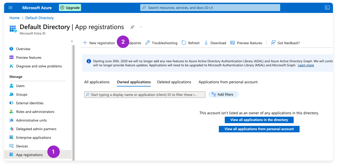Click the Default Directory page icon
The width and height of the screenshot is (337, 166).
[13, 29]
